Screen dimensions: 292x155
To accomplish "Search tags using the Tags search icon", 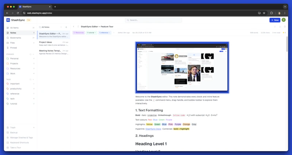I will coord(30,79).
